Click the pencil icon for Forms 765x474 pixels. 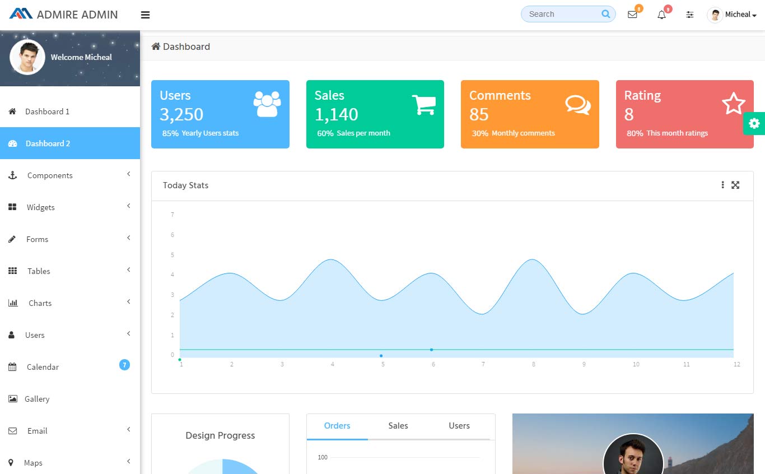[12, 239]
